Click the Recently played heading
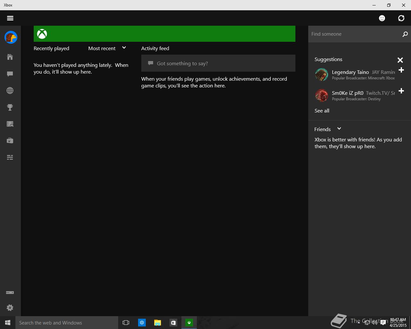Screen dimensions: 411x329 click(x=51, y=48)
